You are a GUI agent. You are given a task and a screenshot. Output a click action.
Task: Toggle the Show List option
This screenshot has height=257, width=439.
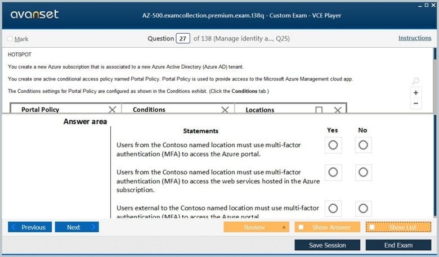(372, 227)
